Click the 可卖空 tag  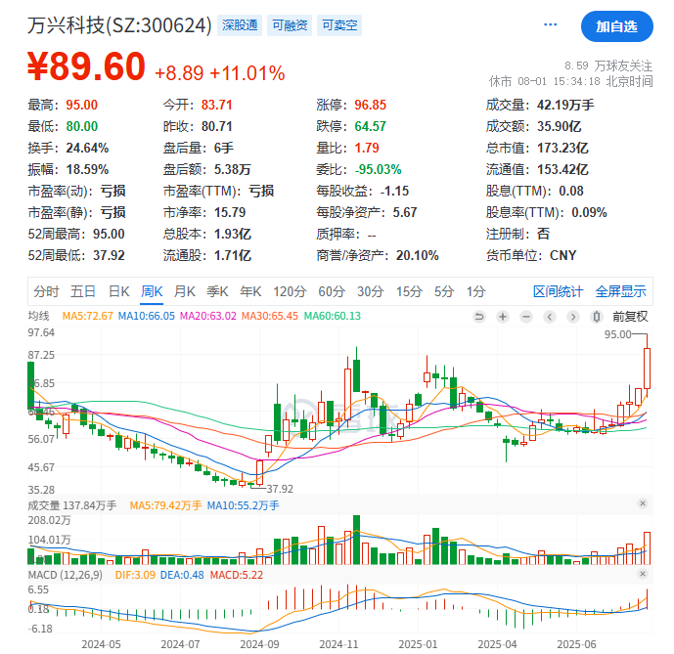pos(339,25)
